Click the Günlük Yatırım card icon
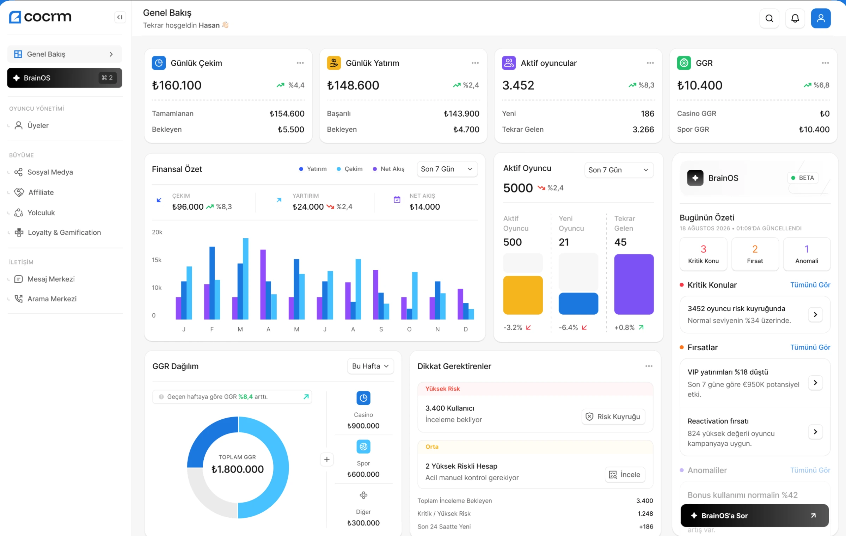Image resolution: width=846 pixels, height=536 pixels. (334, 63)
